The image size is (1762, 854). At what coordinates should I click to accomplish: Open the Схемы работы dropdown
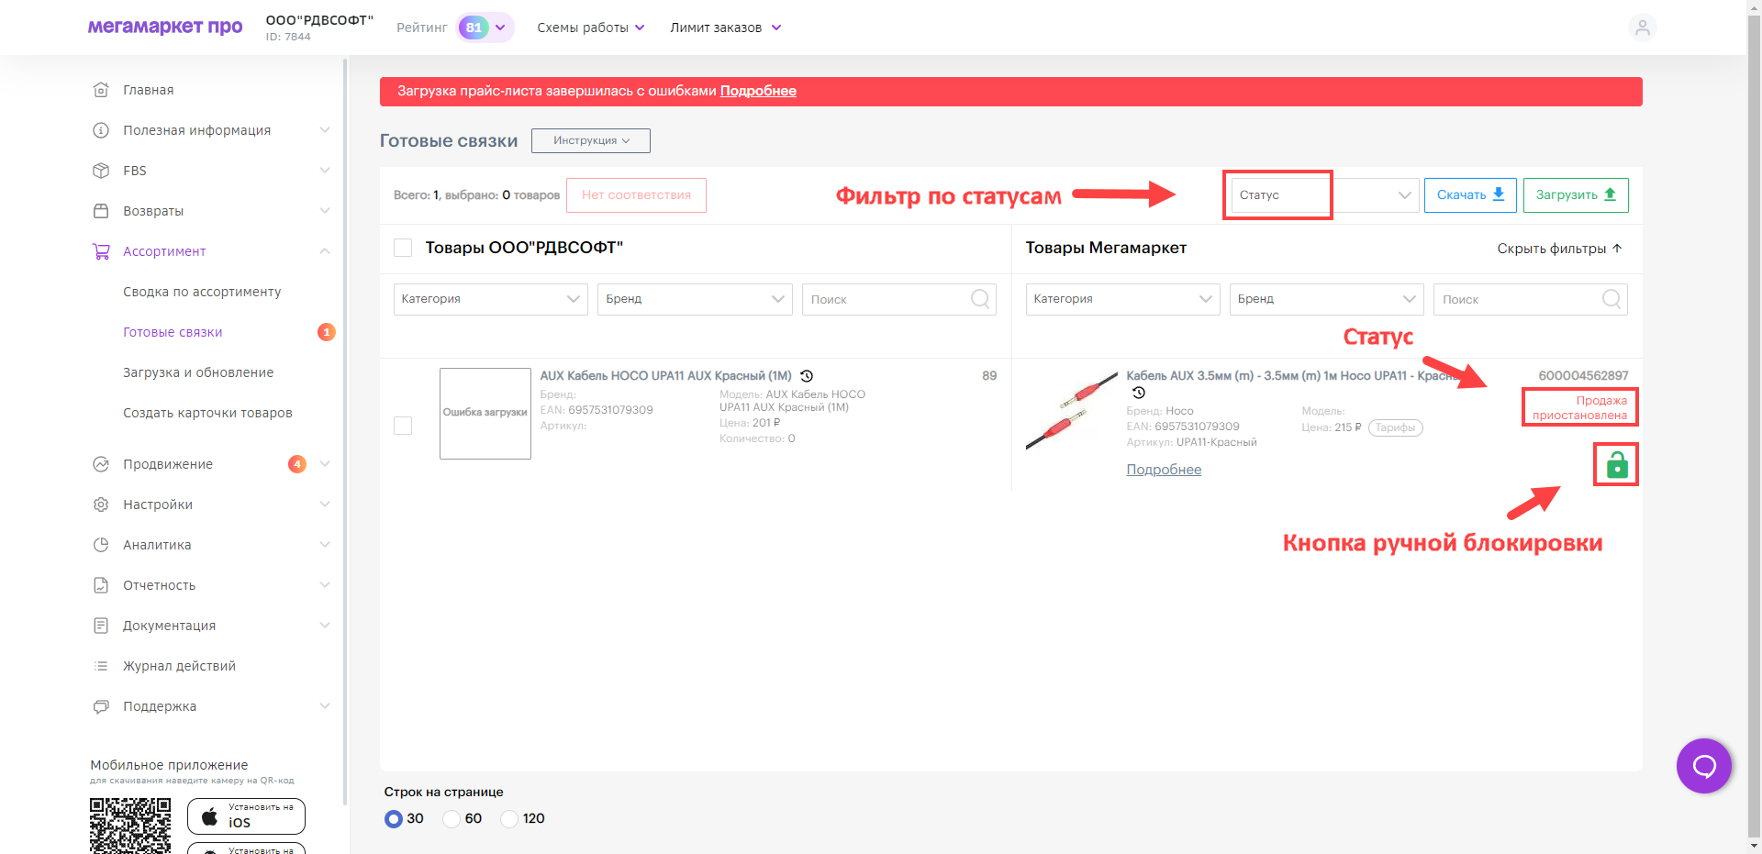tap(591, 28)
